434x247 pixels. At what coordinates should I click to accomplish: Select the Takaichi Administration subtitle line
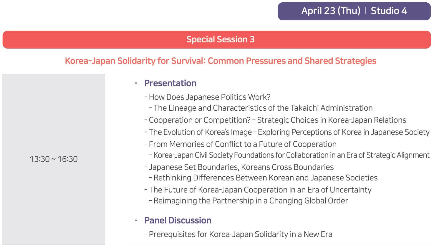point(261,108)
